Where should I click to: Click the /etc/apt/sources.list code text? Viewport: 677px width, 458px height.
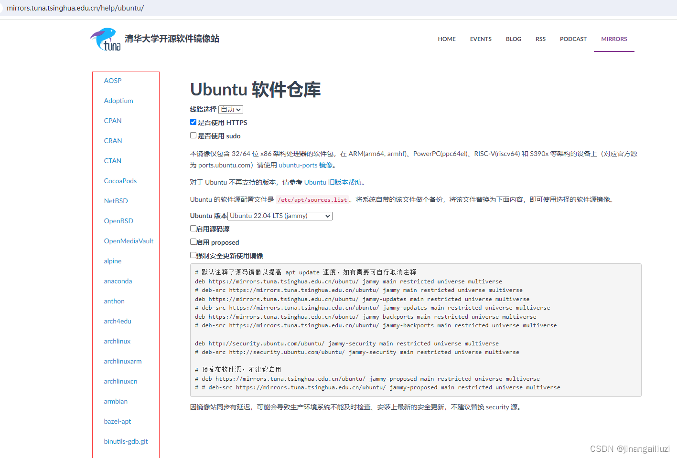pyautogui.click(x=312, y=200)
